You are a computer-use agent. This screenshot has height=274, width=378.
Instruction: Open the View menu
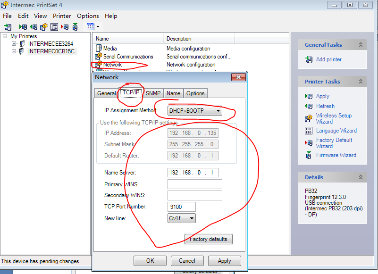tap(40, 16)
